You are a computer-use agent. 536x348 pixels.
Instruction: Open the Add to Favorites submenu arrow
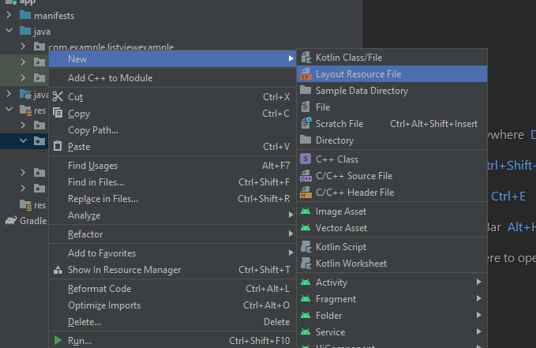[290, 253]
